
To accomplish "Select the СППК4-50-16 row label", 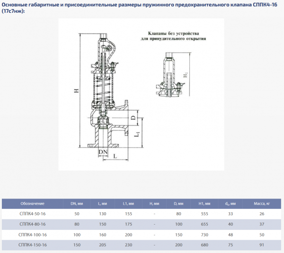I will coord(32,214).
